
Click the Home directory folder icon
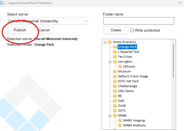tap(110, 42)
